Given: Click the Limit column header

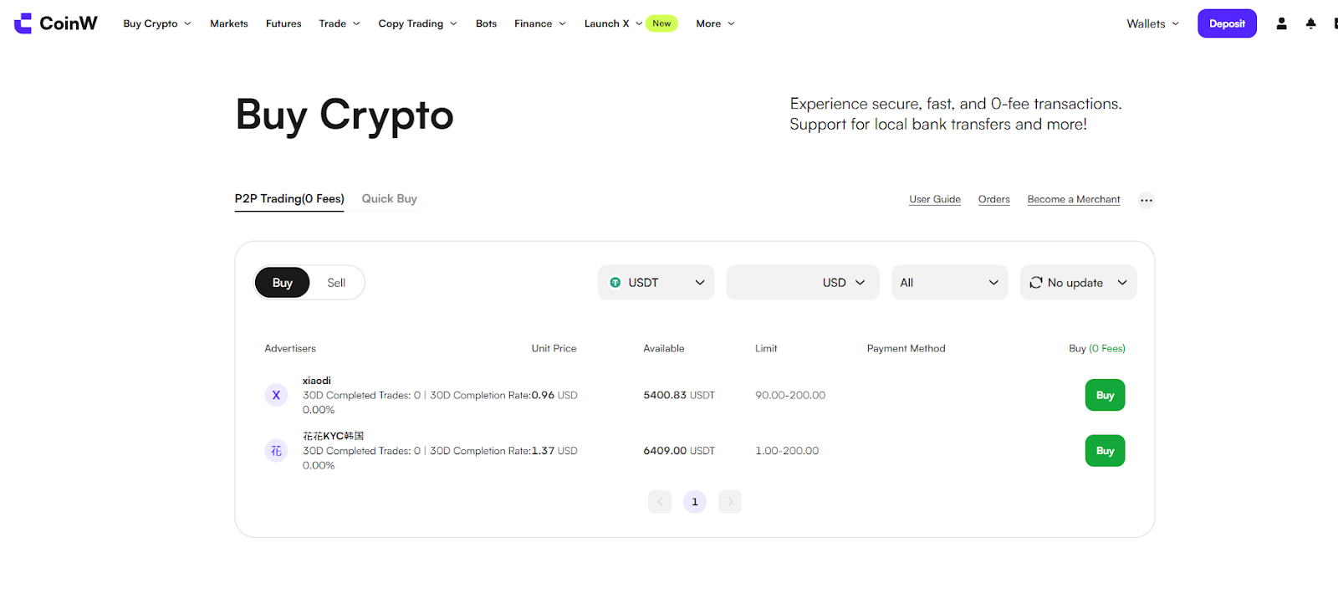Looking at the screenshot, I should tap(766, 349).
